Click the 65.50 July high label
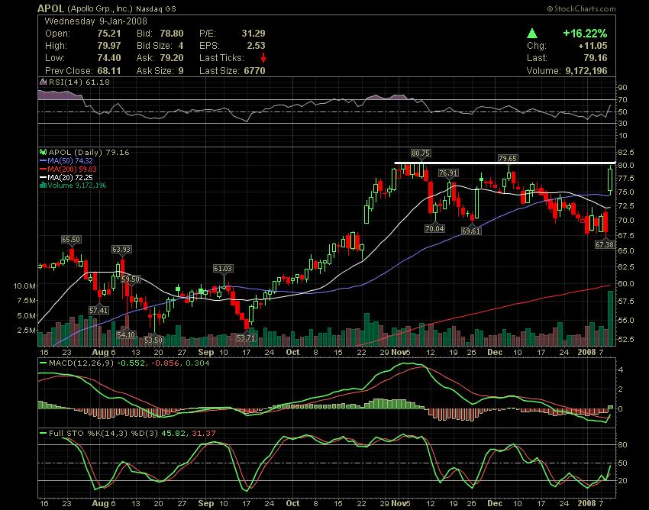Viewport: 649px width, 510px height. tap(71, 240)
